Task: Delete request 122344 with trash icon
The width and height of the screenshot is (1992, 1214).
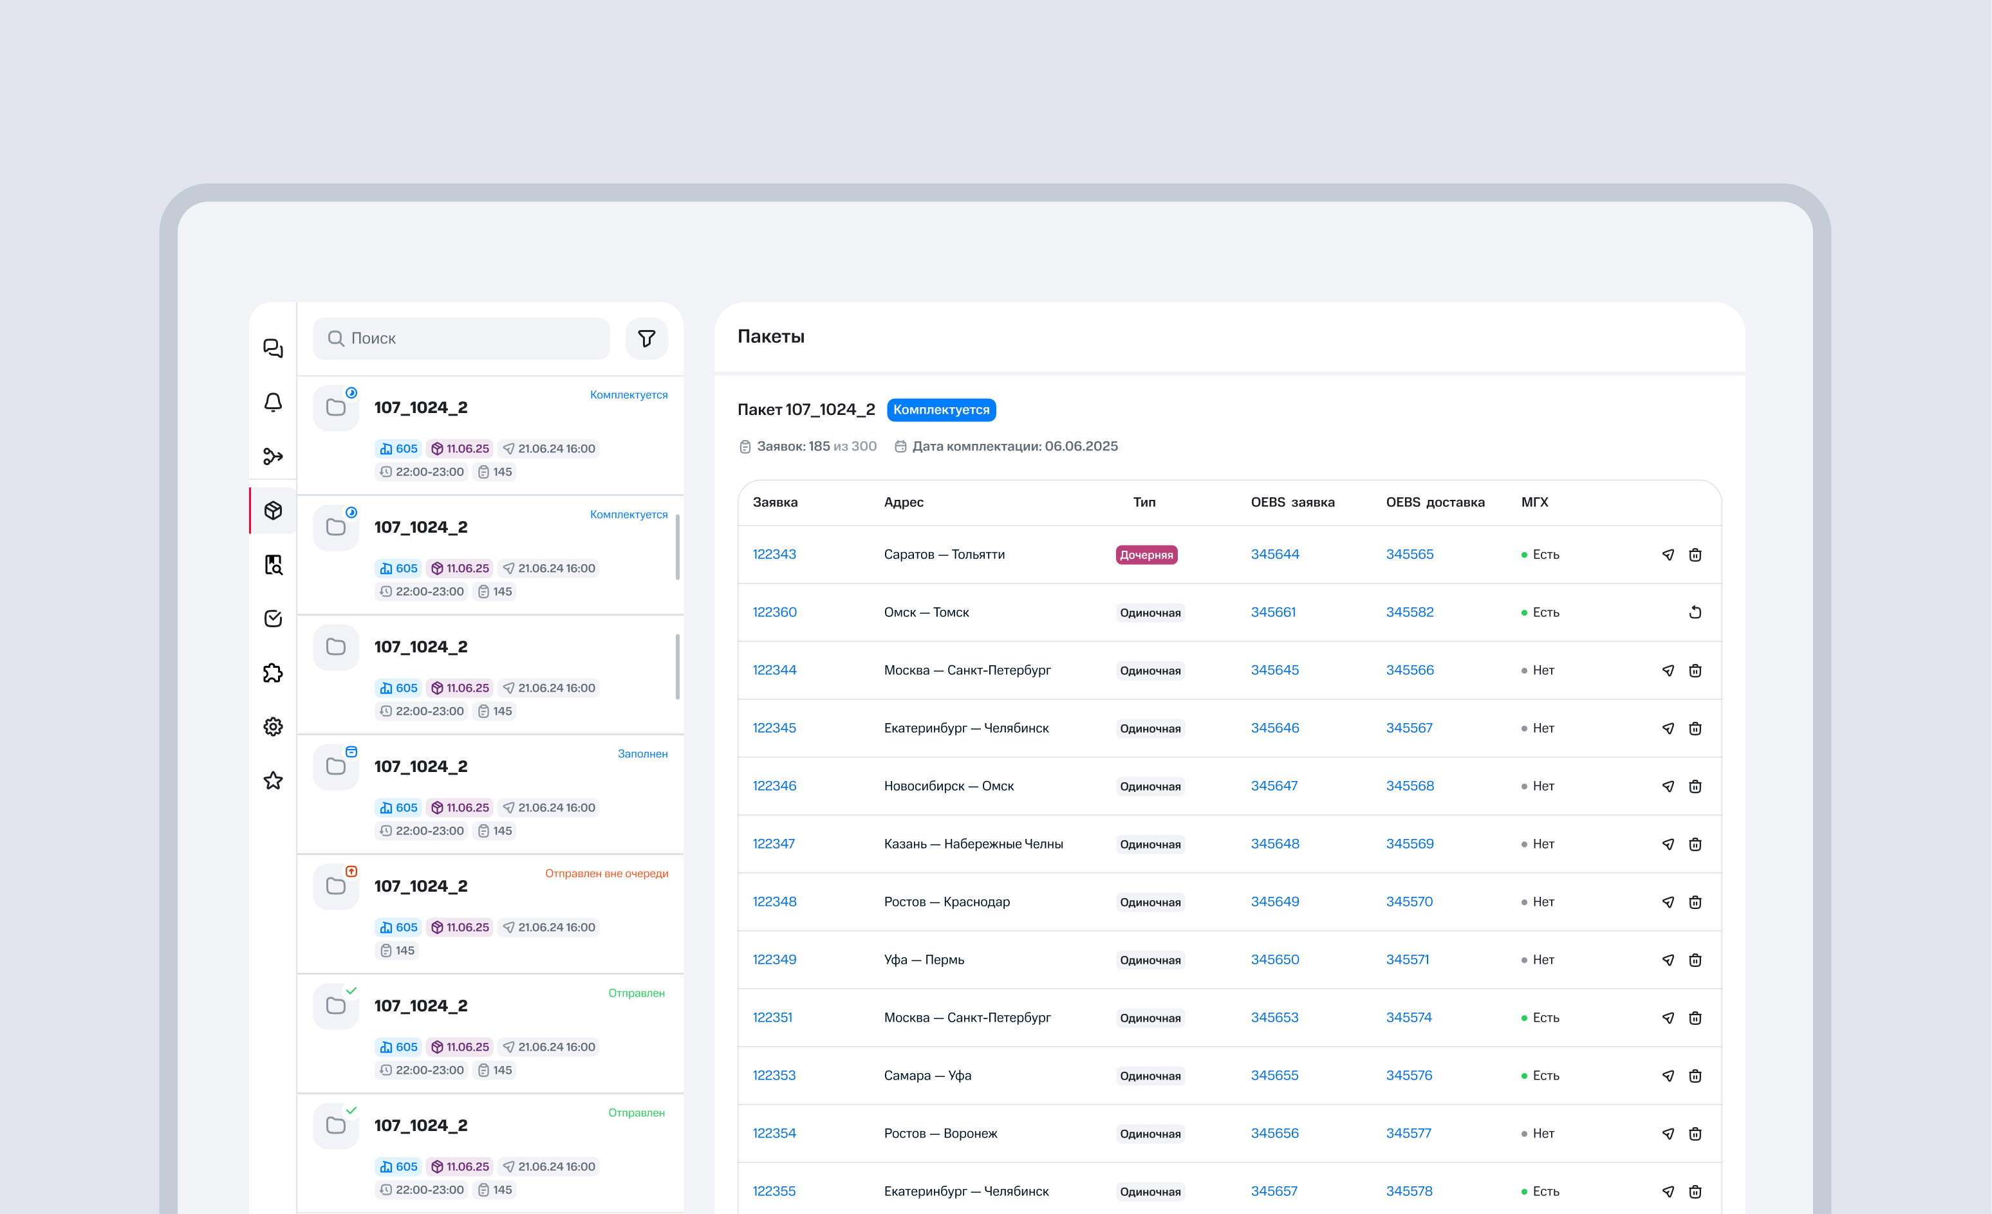Action: pyautogui.click(x=1695, y=671)
